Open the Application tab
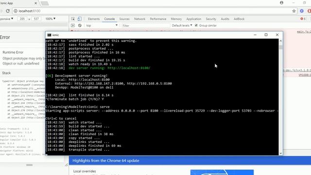This screenshot has height=175, width=311. coord(193,19)
